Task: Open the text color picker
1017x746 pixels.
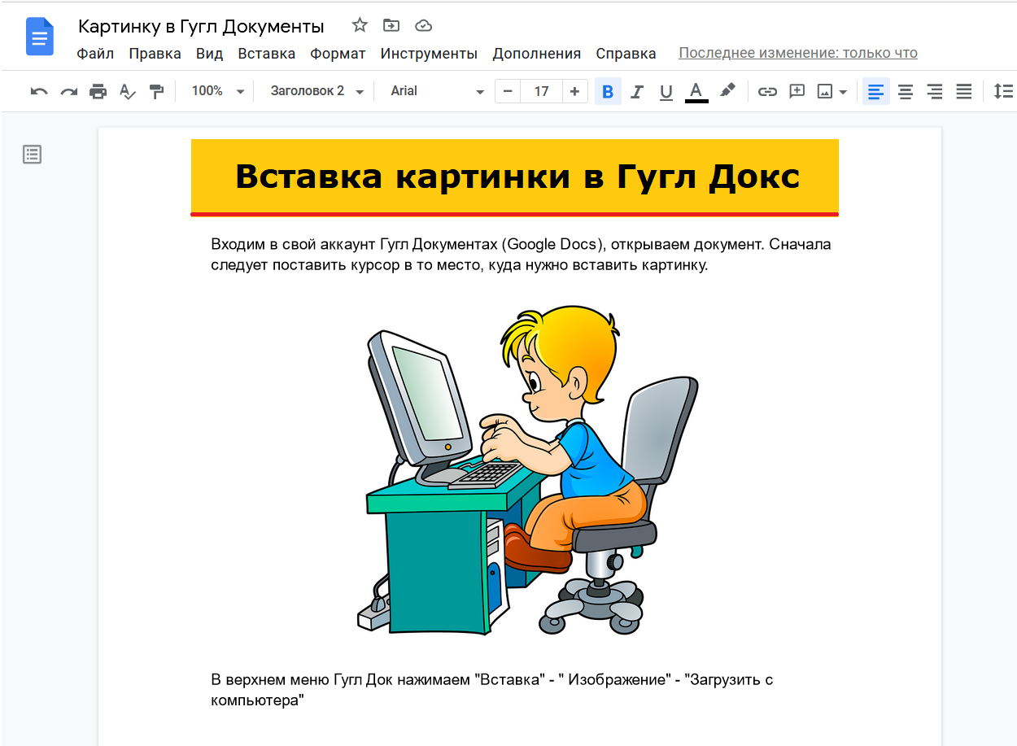Action: tap(696, 91)
